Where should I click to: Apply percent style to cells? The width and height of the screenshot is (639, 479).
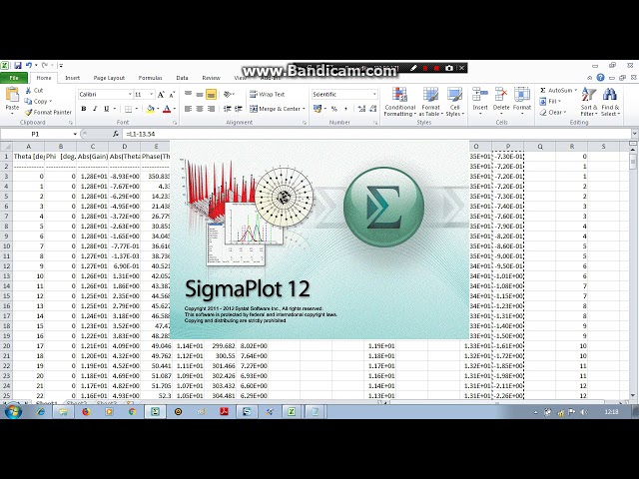click(334, 109)
